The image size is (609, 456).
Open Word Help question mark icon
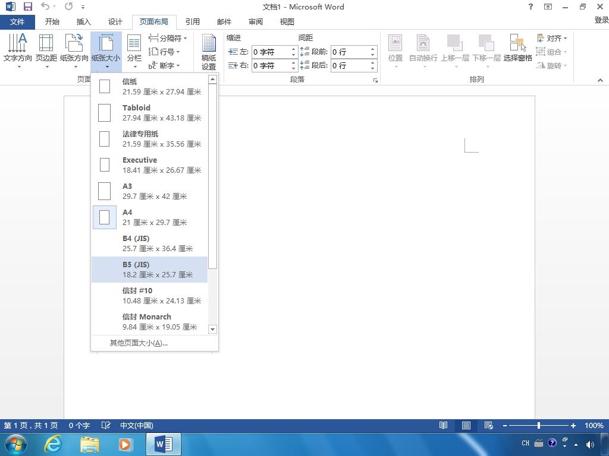pos(530,7)
